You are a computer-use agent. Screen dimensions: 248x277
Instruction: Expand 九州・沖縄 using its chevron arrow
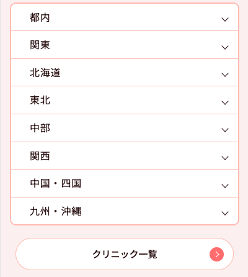225,213
